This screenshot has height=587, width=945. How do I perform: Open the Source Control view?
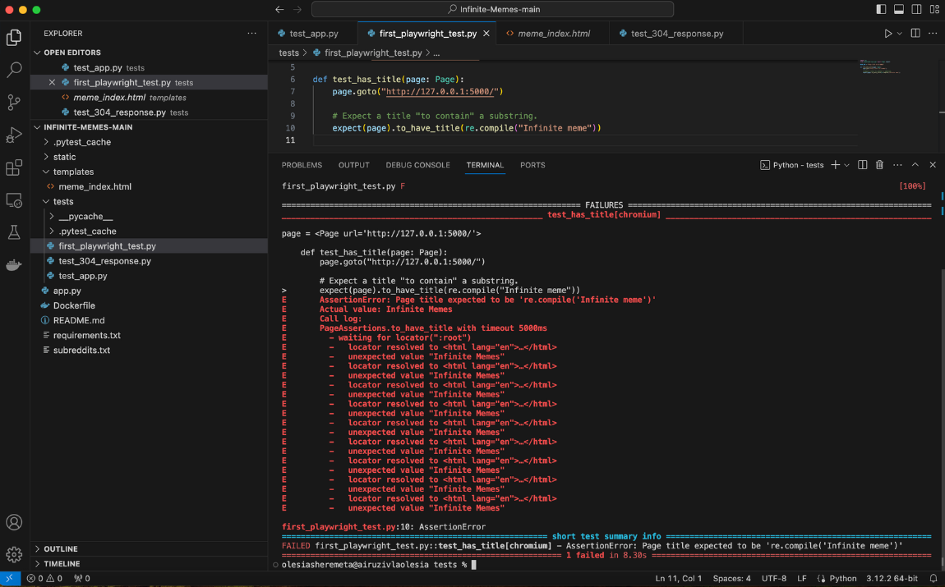(x=13, y=103)
